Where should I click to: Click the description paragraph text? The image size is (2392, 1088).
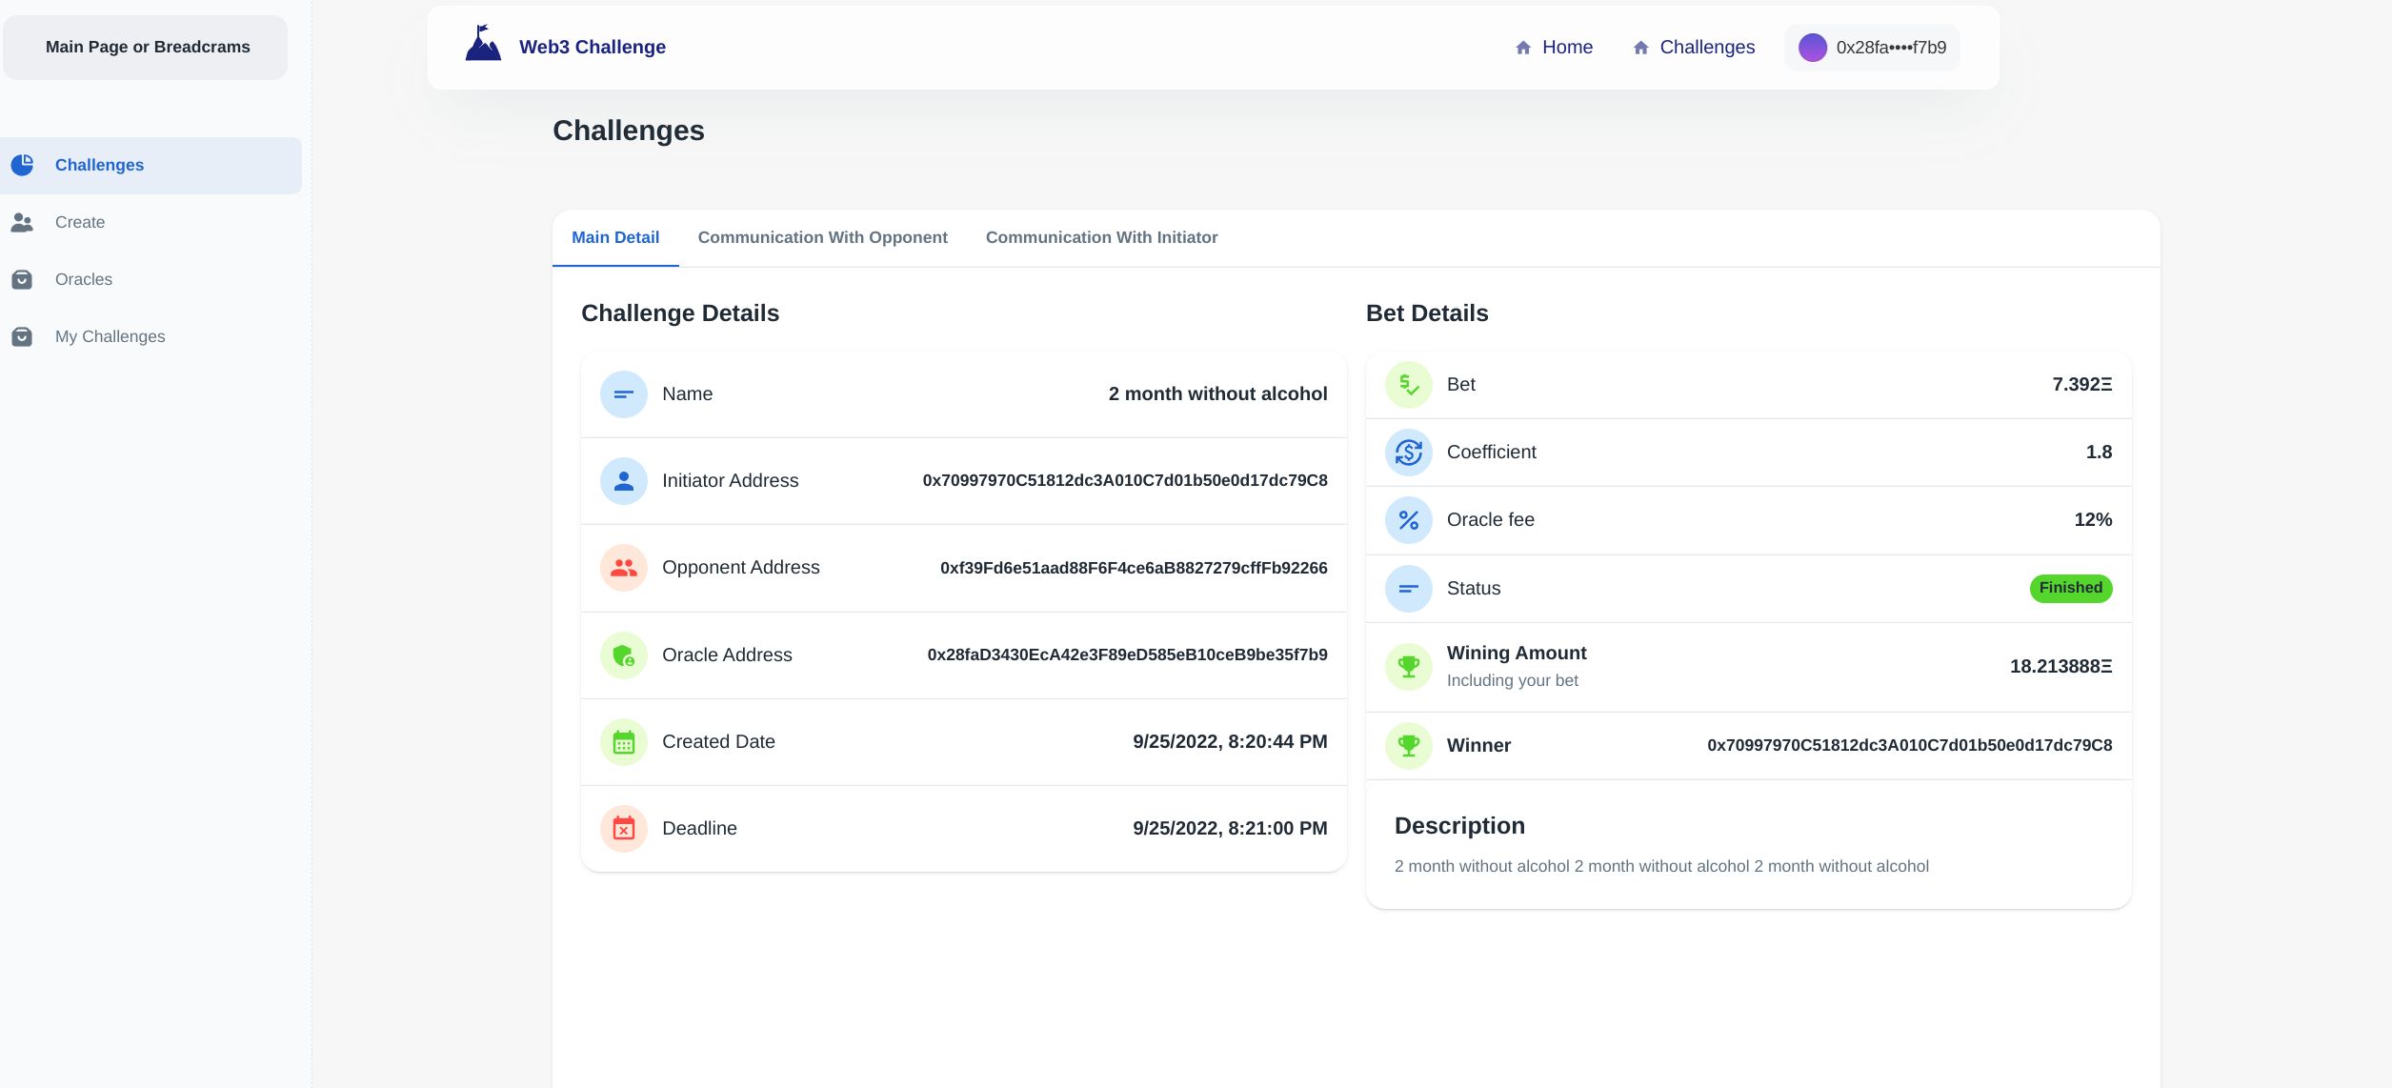point(1661,866)
